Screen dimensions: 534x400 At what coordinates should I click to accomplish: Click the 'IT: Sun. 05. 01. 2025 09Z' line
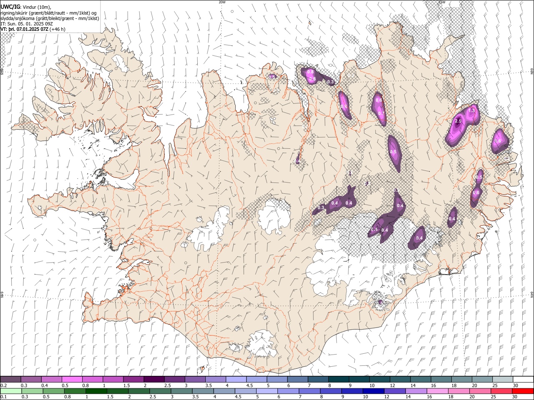point(26,24)
